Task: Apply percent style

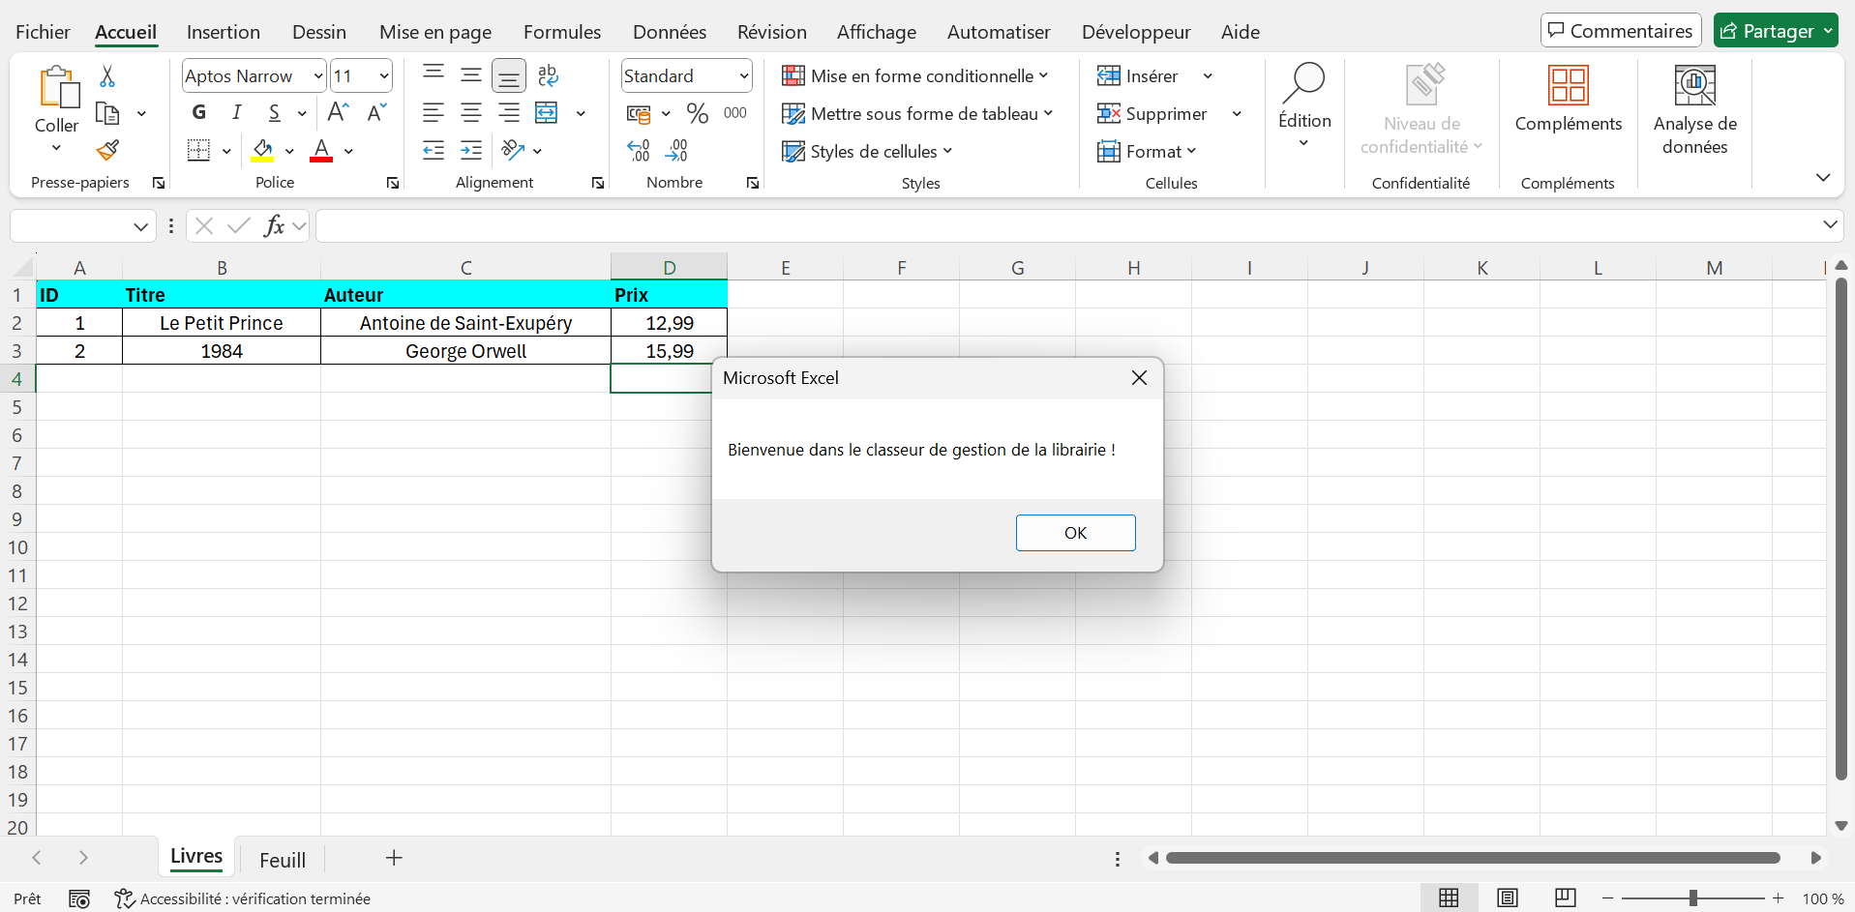Action: coord(698,113)
